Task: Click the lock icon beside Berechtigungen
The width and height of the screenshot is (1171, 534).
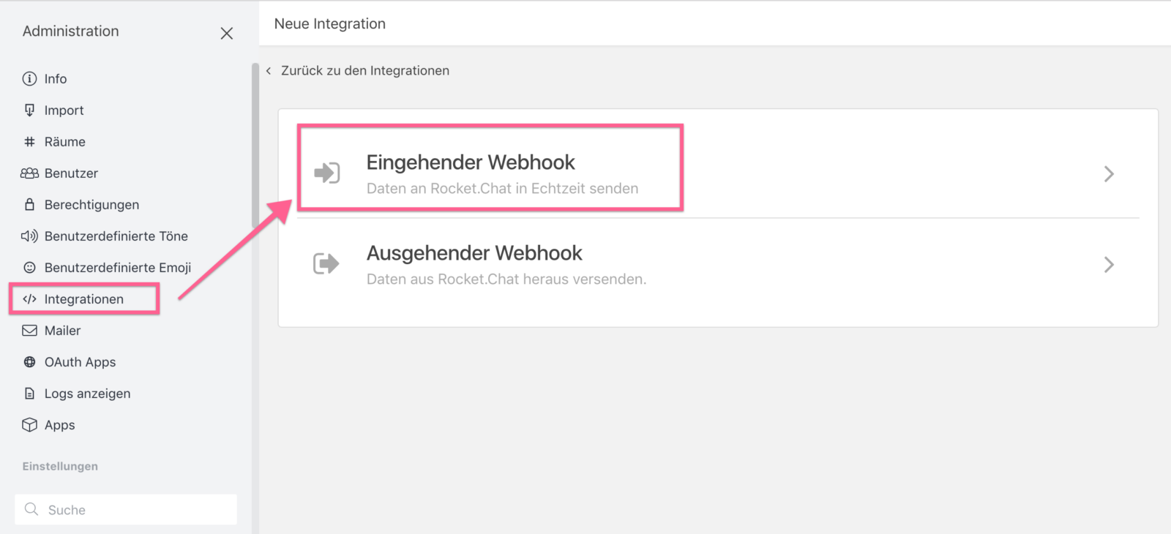Action: pyautogui.click(x=29, y=204)
